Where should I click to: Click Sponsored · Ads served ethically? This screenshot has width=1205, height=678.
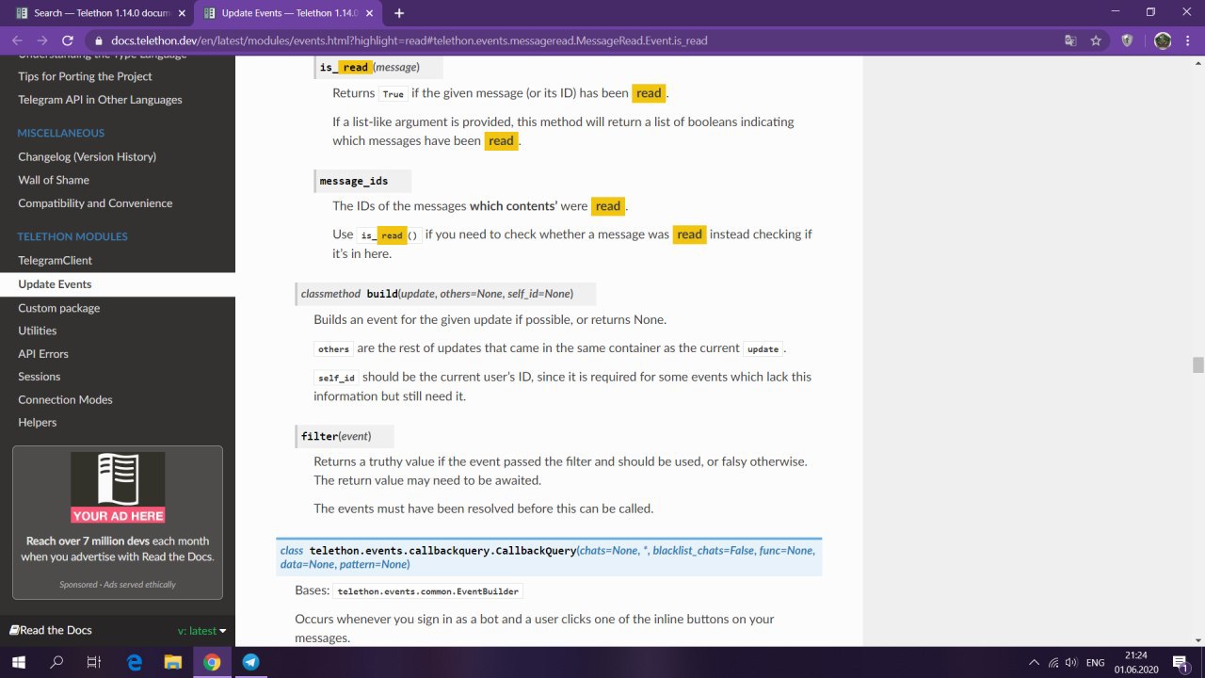click(118, 585)
